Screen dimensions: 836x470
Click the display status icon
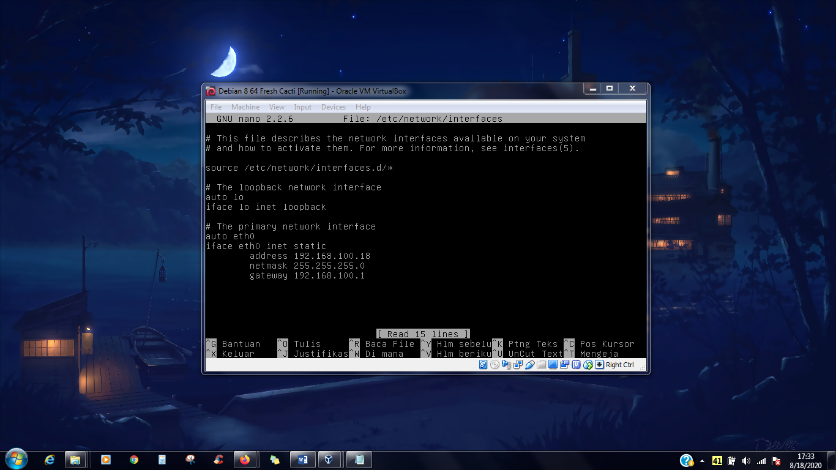coord(553,365)
